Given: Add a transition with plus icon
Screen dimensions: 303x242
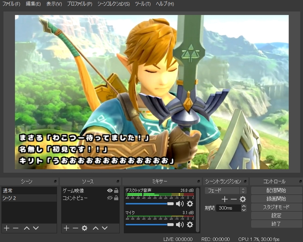Looking at the screenshot, I should click(x=225, y=199).
